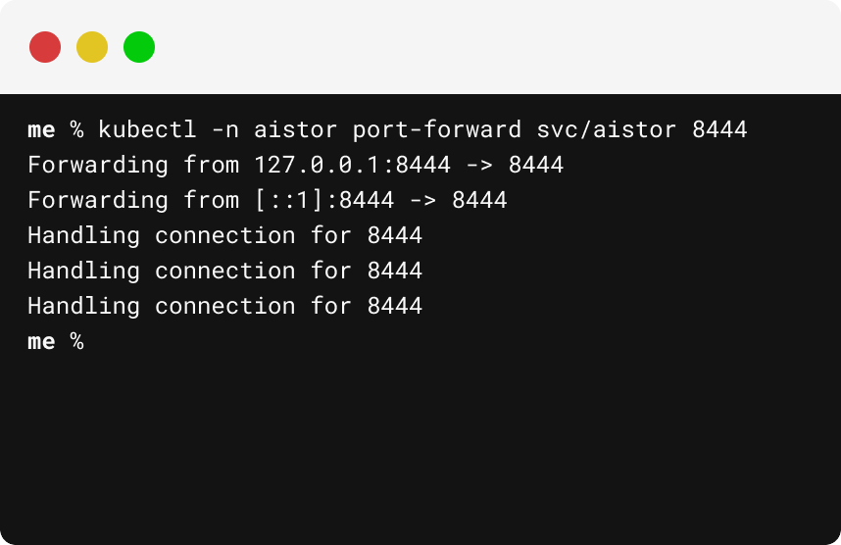Close the terminal with the red button
Screen dimensions: 841x545
45,47
